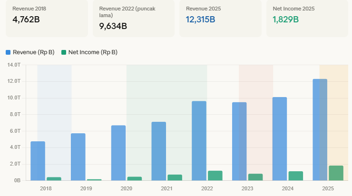Click the 2022 revenue peak bar
352x196 pixels.
tap(199, 141)
